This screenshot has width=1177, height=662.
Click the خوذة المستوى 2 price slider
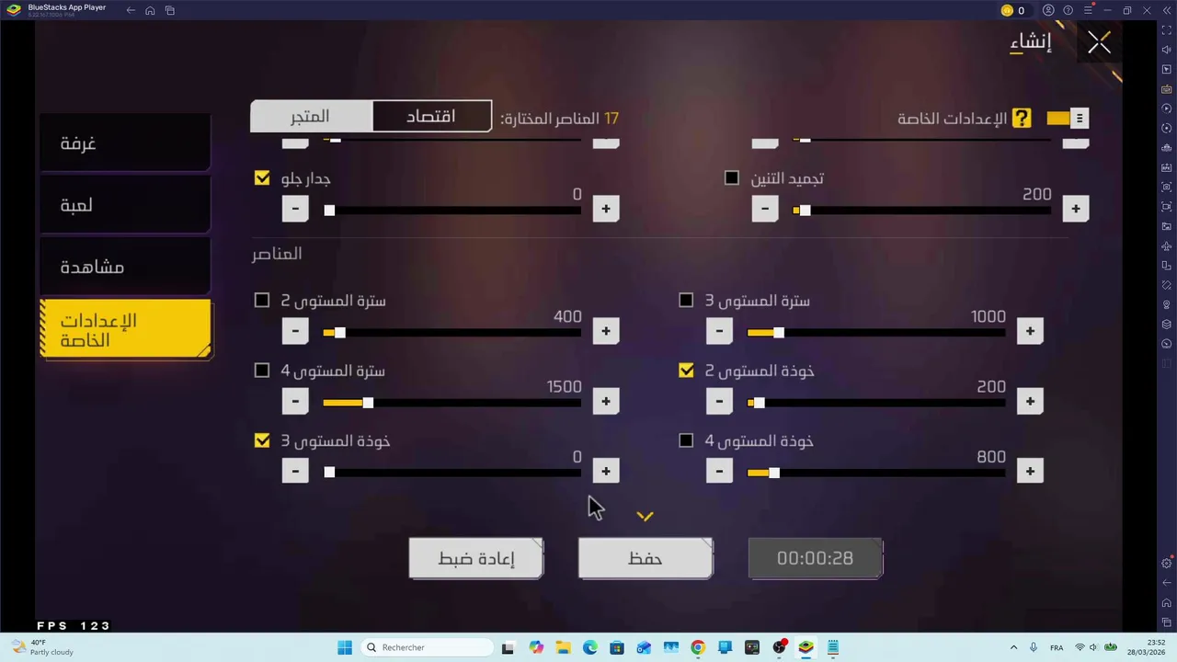coord(876,403)
